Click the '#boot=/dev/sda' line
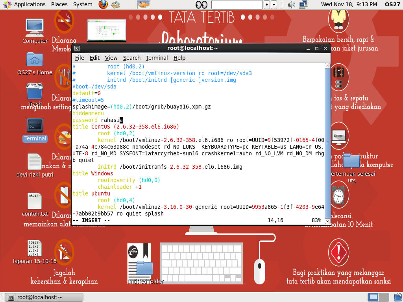The height and width of the screenshot is (302, 403). click(94, 87)
